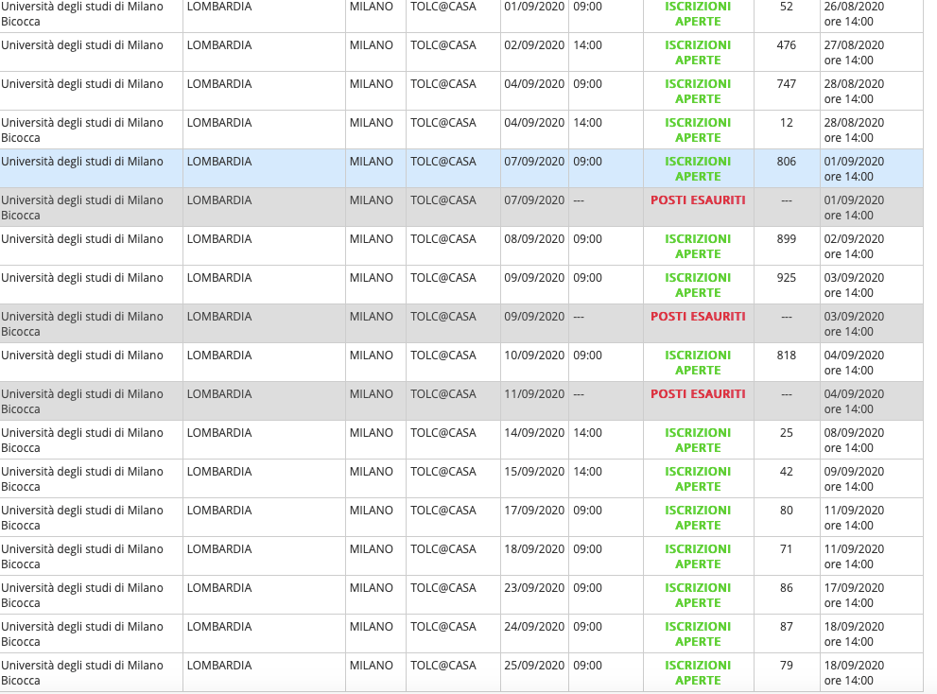937x694 pixels.
Task: Click deadline 17/09/2020 ore 14:00
Action: pos(854,596)
